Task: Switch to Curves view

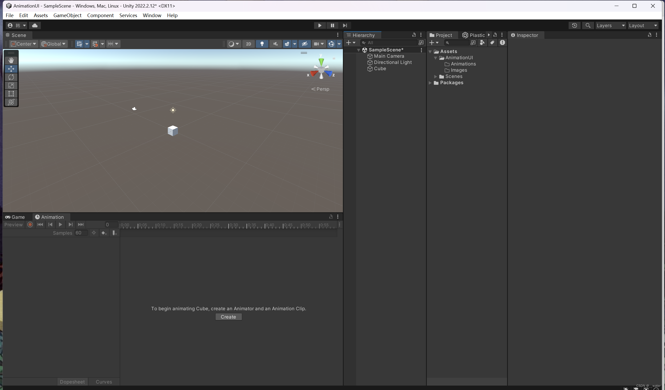Action: point(104,382)
